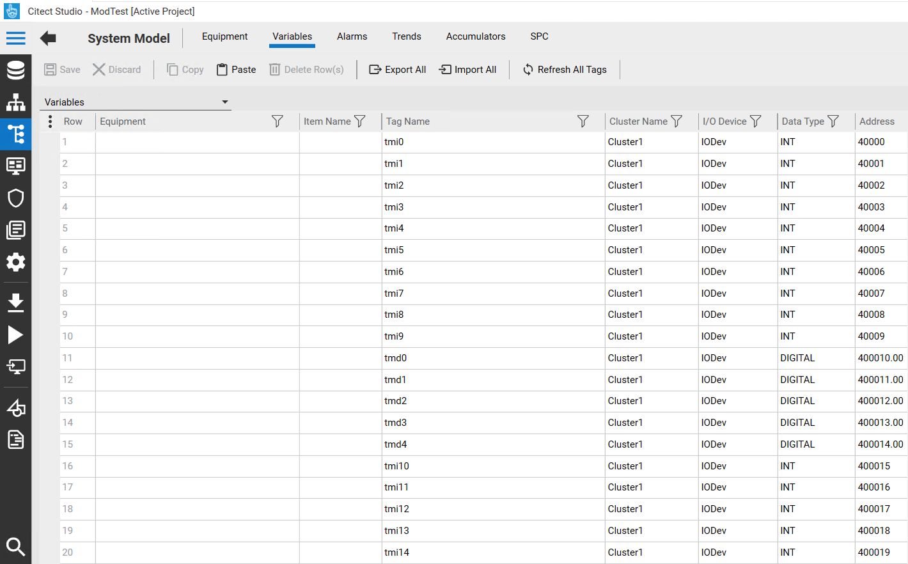Sort by the Row column header
This screenshot has width=908, height=564.
(73, 121)
